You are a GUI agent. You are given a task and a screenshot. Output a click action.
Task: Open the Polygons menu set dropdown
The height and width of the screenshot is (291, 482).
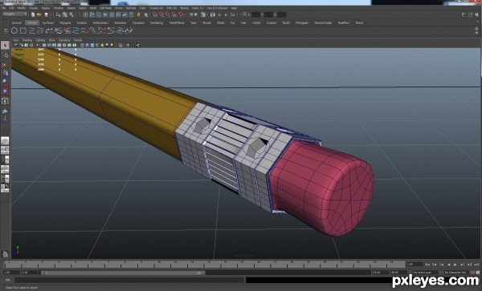(14, 14)
